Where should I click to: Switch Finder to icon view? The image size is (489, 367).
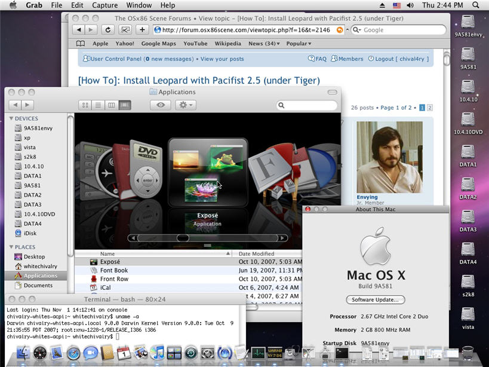click(85, 105)
